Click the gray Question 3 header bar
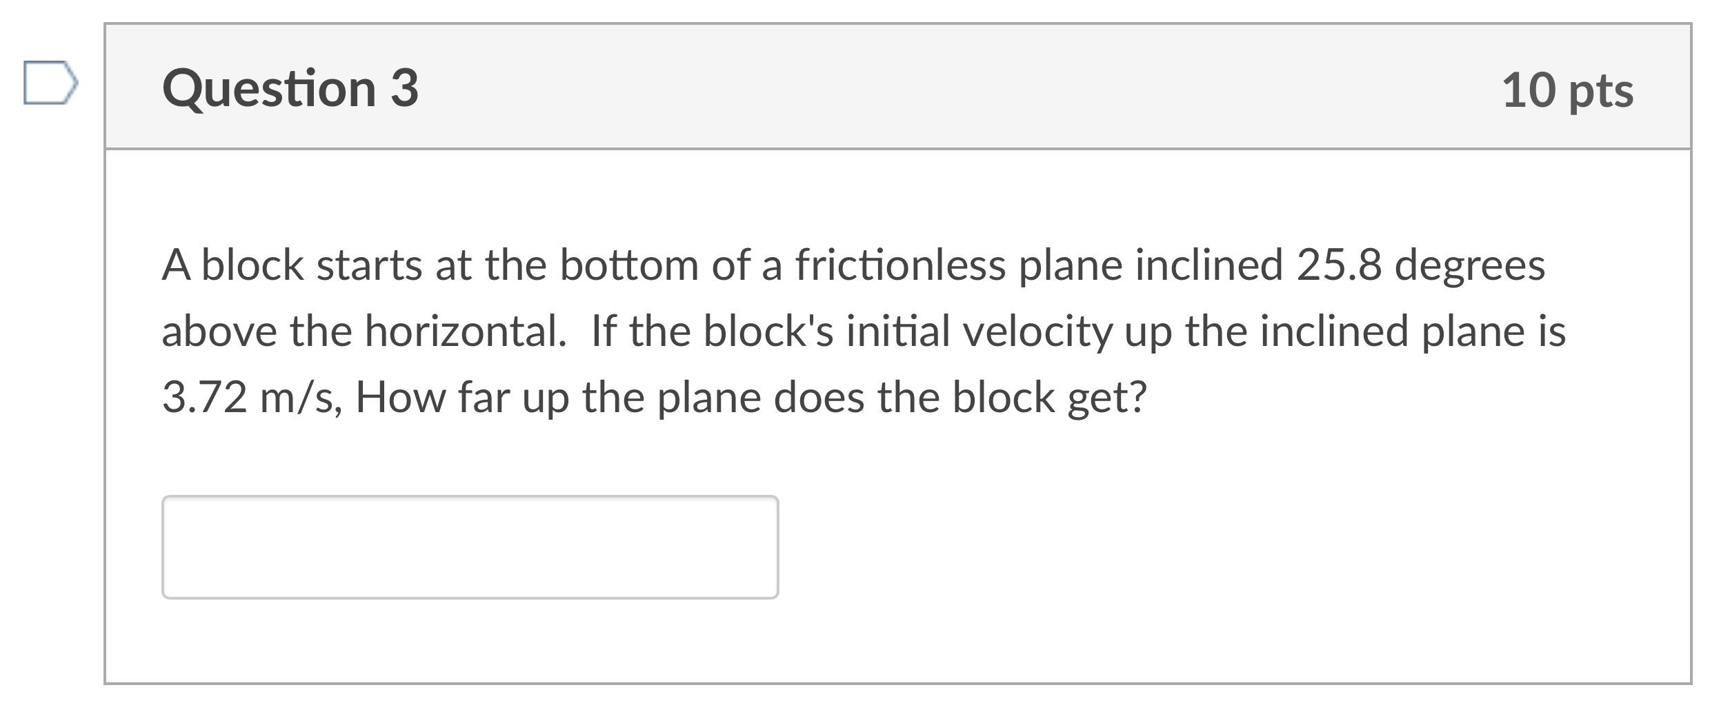Viewport: 1730px width, 714px height. point(898,87)
